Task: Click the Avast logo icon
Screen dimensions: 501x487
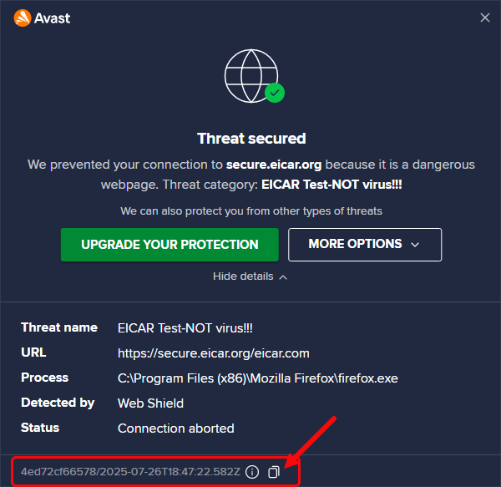Action: click(x=23, y=18)
